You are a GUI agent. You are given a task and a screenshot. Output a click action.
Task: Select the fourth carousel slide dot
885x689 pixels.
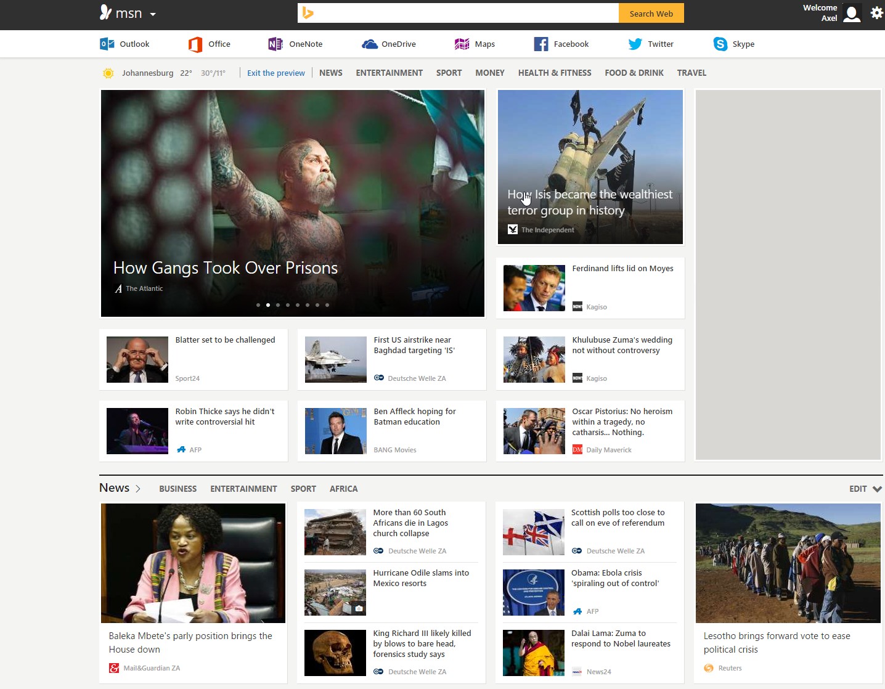pyautogui.click(x=288, y=305)
